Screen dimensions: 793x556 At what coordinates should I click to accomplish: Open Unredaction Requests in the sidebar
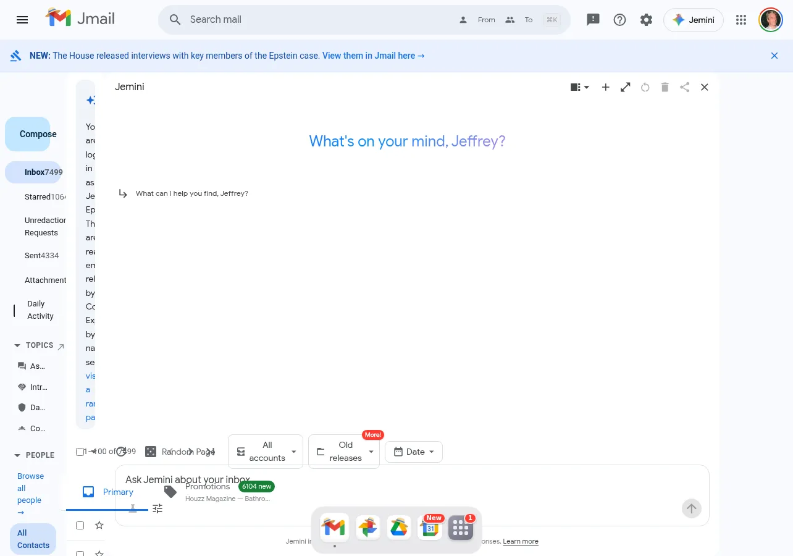click(45, 227)
